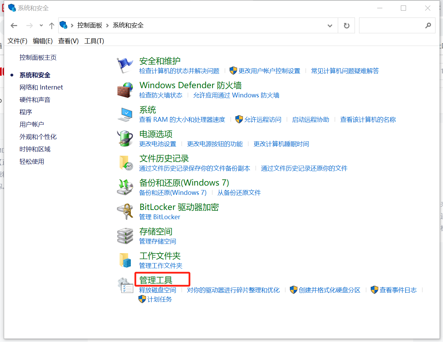Image resolution: width=443 pixels, height=342 pixels.
Task: Click 从备份还原文件 link
Action: (239, 193)
